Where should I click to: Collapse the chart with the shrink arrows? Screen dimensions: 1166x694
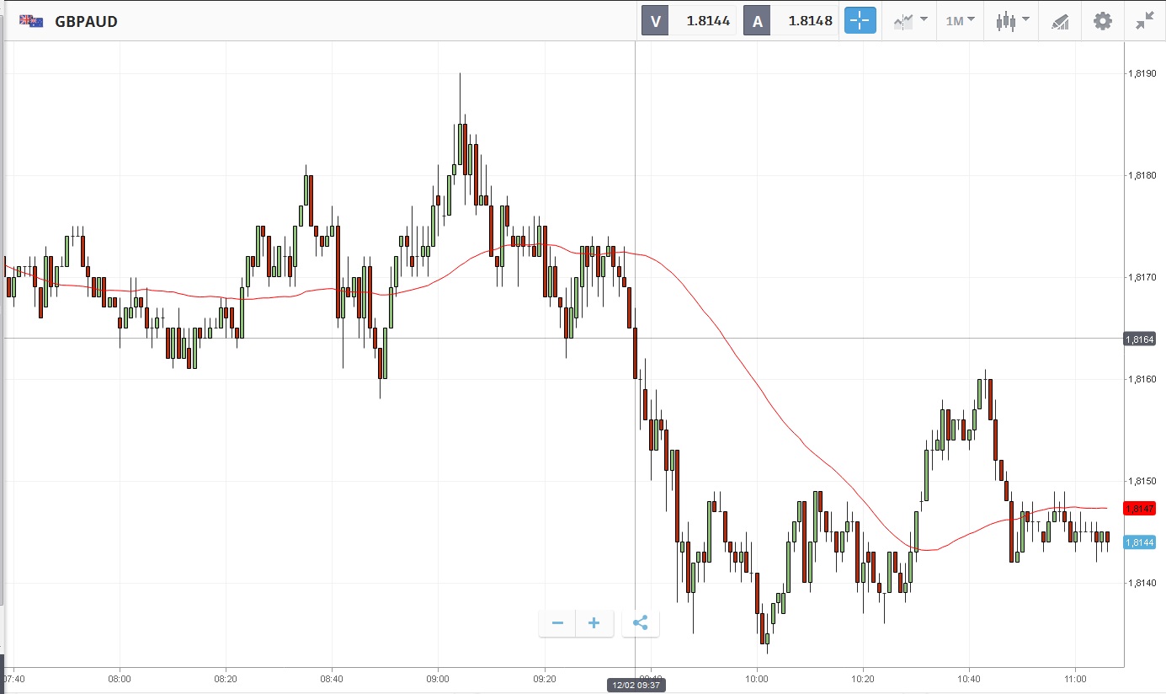click(1144, 21)
